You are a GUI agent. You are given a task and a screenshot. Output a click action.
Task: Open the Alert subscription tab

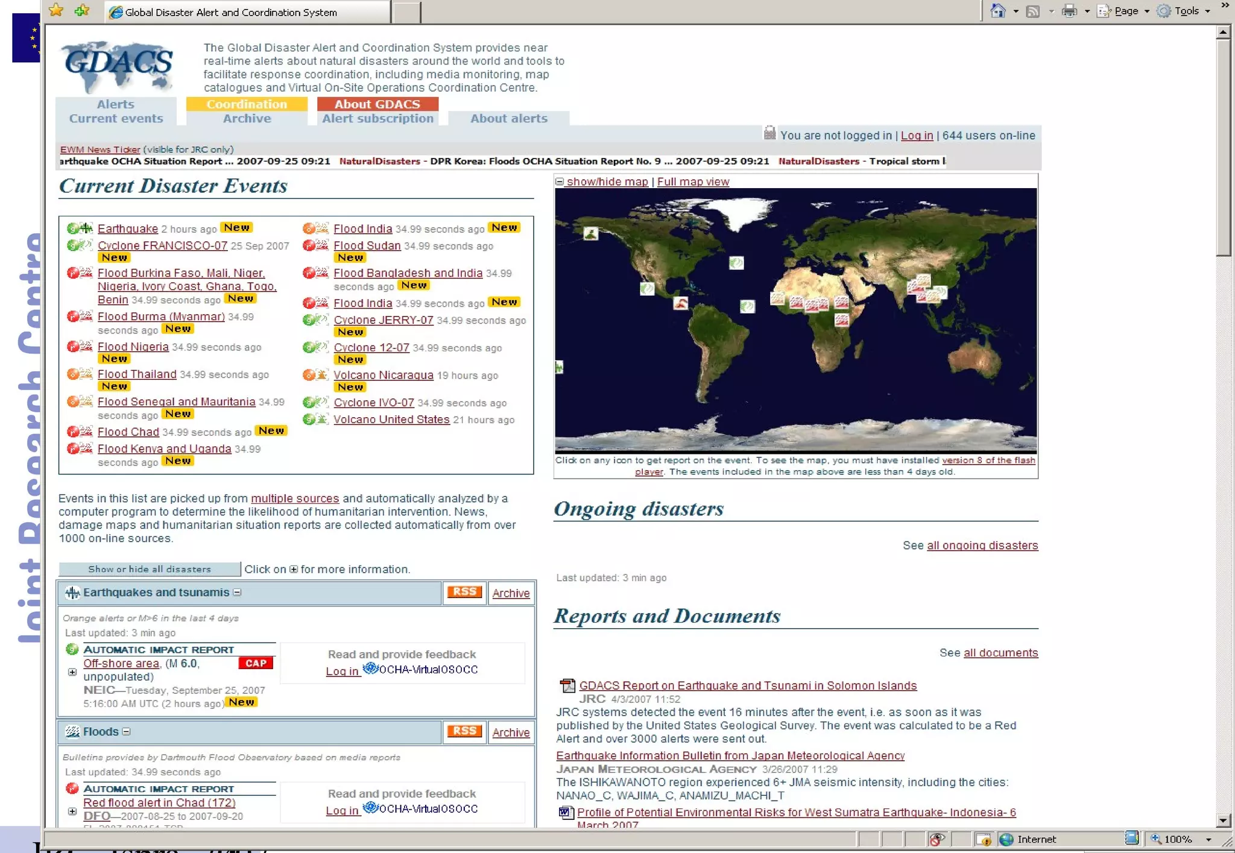pyautogui.click(x=377, y=118)
